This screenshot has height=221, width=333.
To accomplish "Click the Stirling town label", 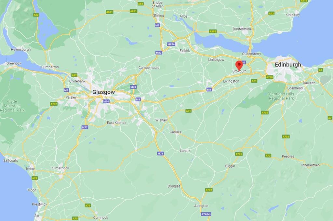I will coord(158,16).
